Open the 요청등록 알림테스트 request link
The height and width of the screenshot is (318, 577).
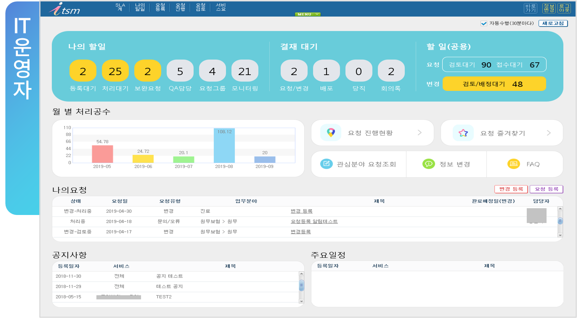pyautogui.click(x=314, y=221)
